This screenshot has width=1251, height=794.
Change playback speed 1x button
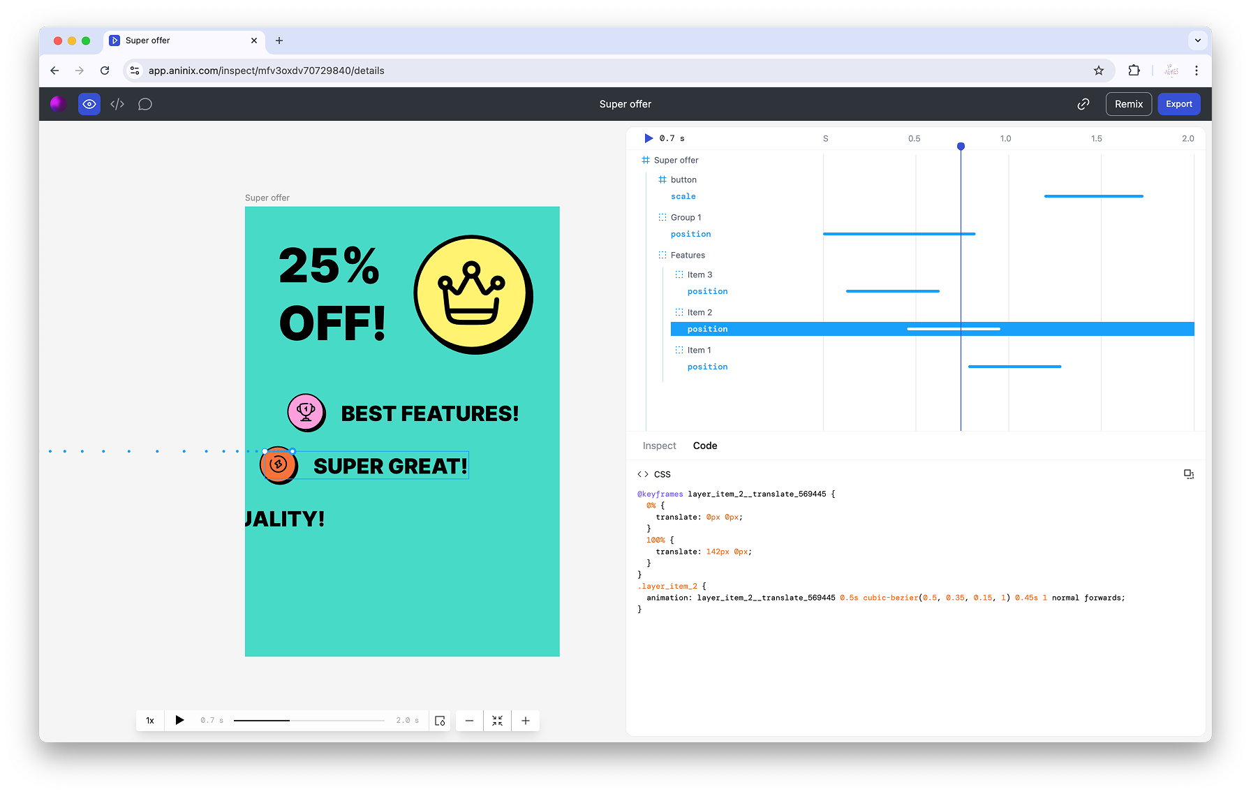coord(150,721)
